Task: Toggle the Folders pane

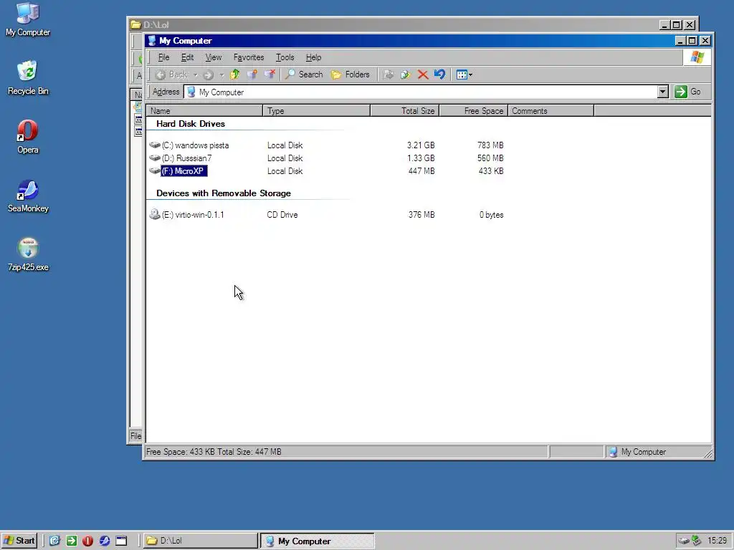Action: [350, 74]
